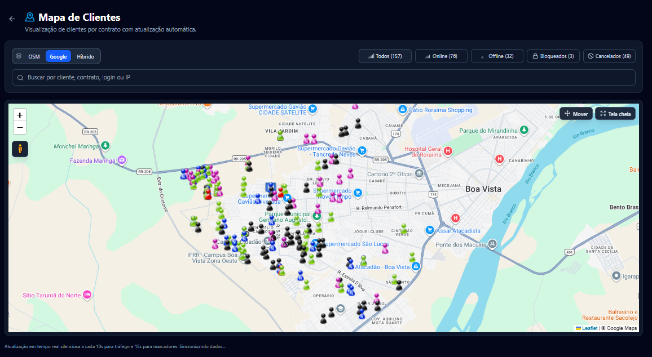Open Tela cheia fullscreen mode
652x357 pixels.
point(615,114)
